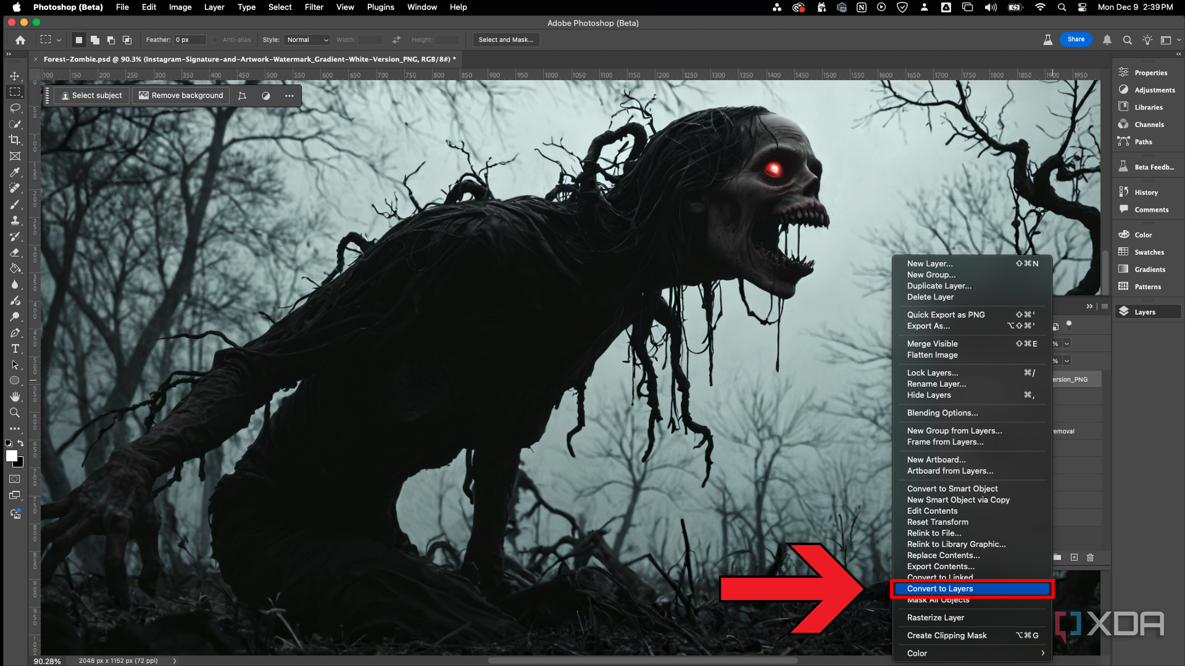Select the Brush tool
1185x666 pixels.
15,204
